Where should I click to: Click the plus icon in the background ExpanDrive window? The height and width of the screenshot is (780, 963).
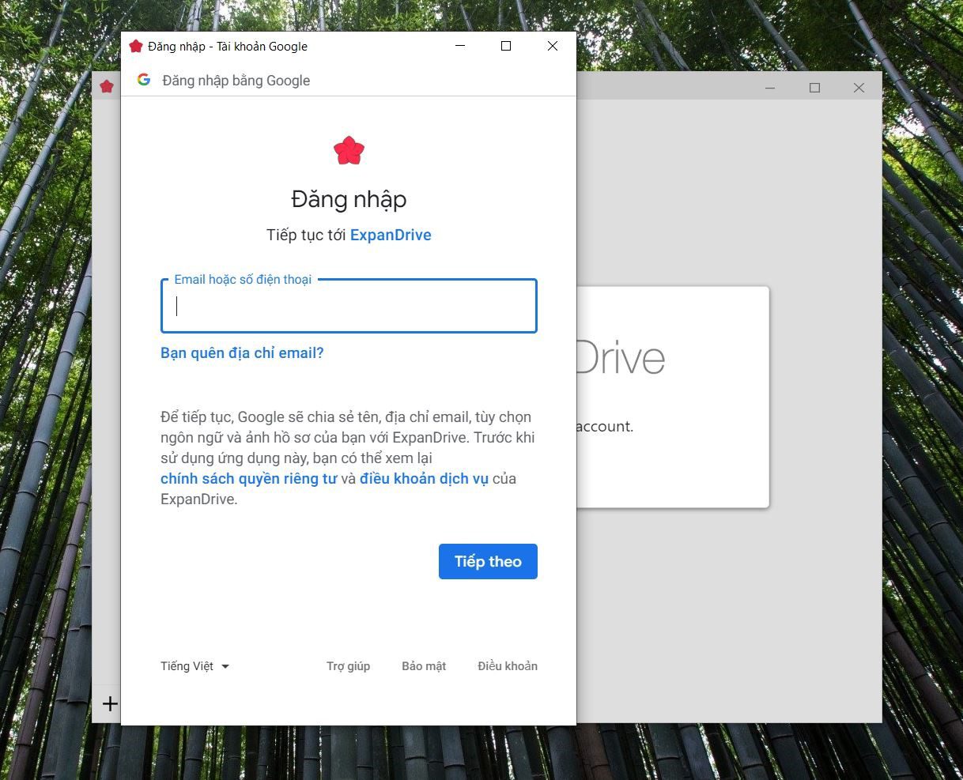110,703
